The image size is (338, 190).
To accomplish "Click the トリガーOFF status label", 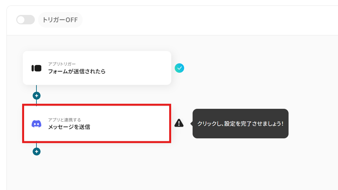I will 60,20.
